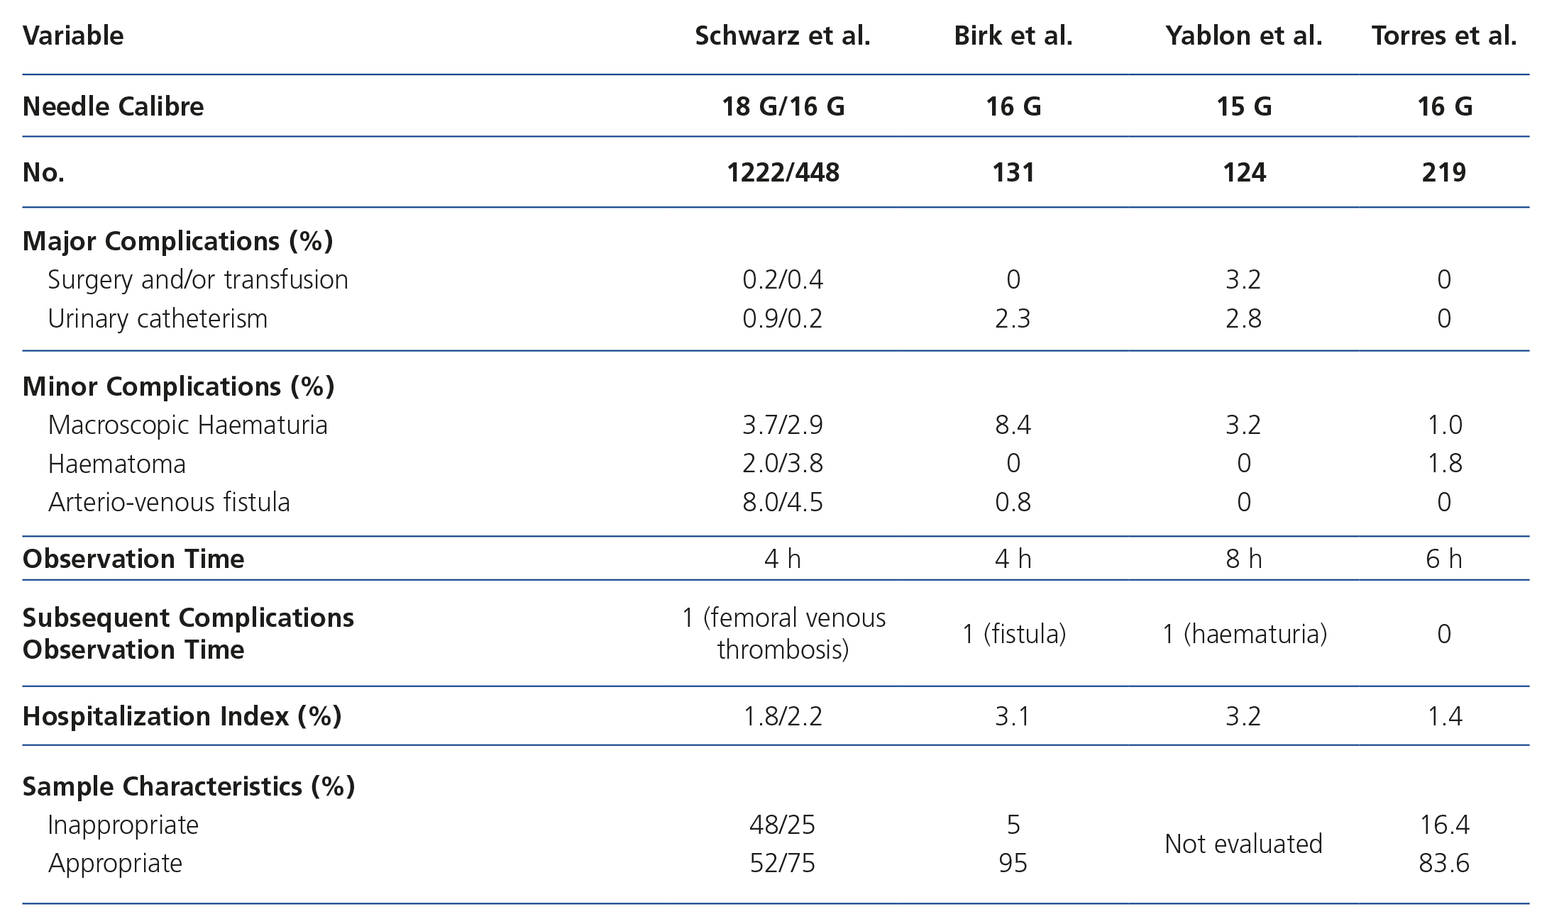Click the 'Surgery and/or transfusion' row label
Viewport: 1542px width, 914px height.
(x=198, y=279)
